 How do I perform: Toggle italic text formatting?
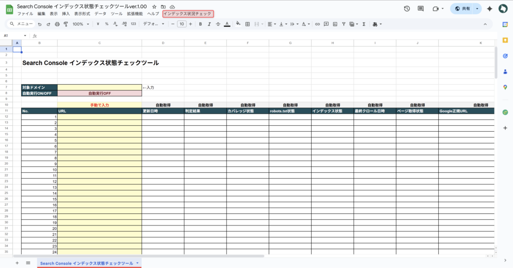pos(209,24)
